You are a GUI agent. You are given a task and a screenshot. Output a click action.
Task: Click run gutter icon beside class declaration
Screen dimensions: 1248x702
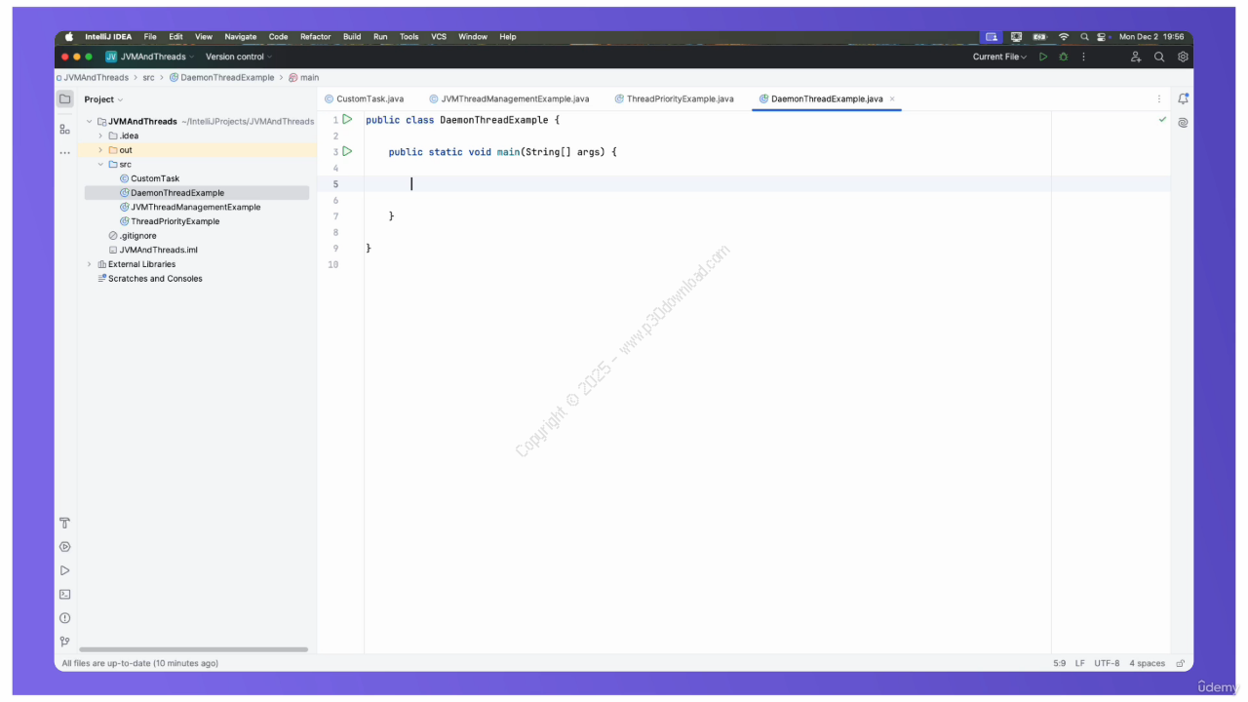coord(347,119)
